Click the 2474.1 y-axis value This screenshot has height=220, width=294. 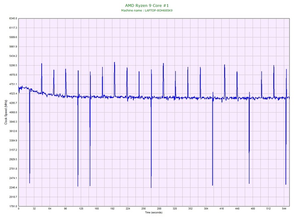coord(13,178)
